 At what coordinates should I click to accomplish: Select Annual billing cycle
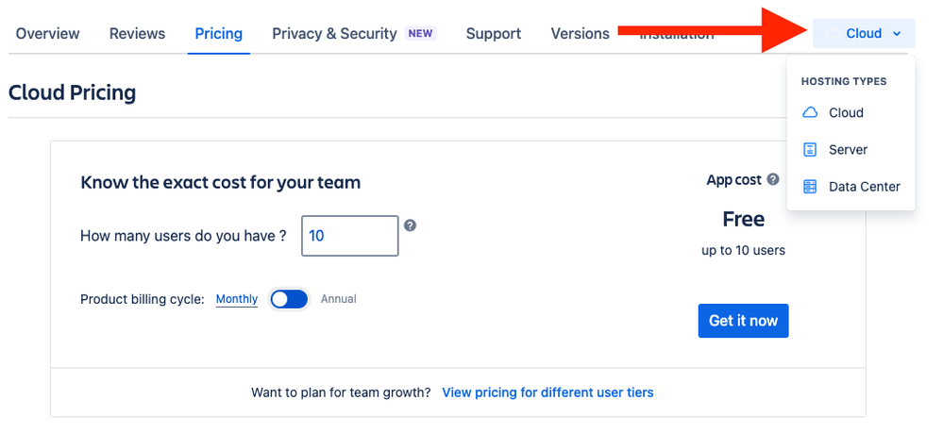click(339, 299)
